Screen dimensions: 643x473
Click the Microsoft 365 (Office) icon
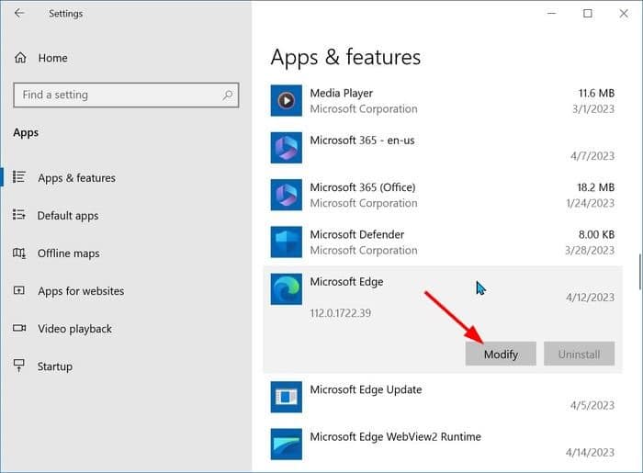(287, 195)
